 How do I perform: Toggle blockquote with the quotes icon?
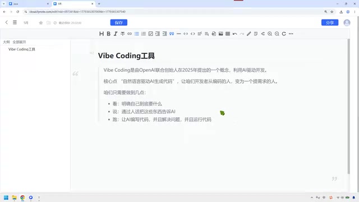click(172, 34)
